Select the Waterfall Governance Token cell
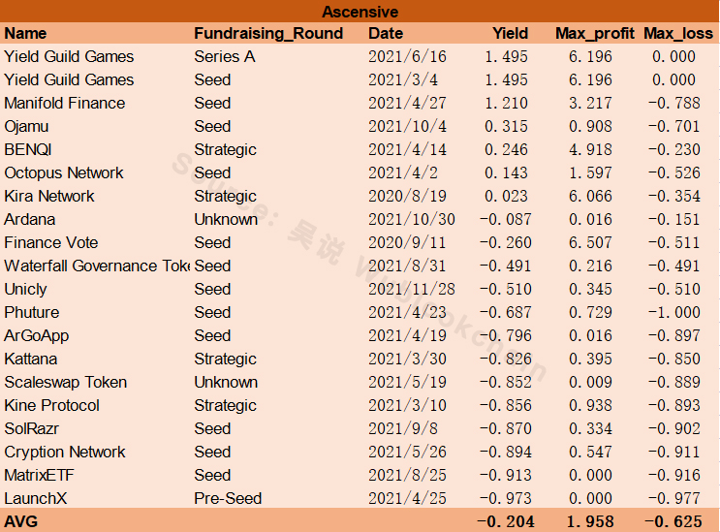The height and width of the screenshot is (532, 720). (97, 266)
